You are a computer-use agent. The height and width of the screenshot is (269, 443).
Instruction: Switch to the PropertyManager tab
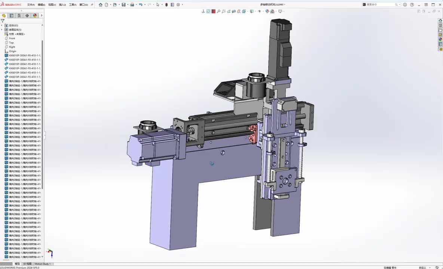coord(12,16)
